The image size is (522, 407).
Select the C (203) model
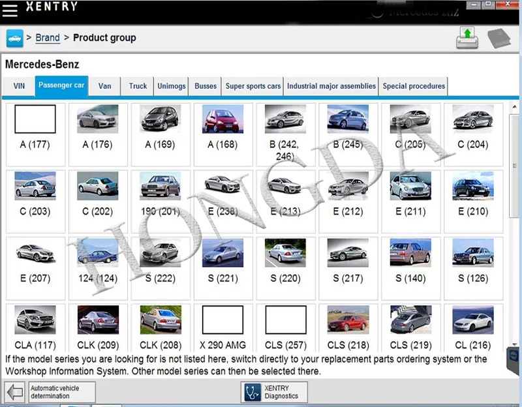(35, 202)
